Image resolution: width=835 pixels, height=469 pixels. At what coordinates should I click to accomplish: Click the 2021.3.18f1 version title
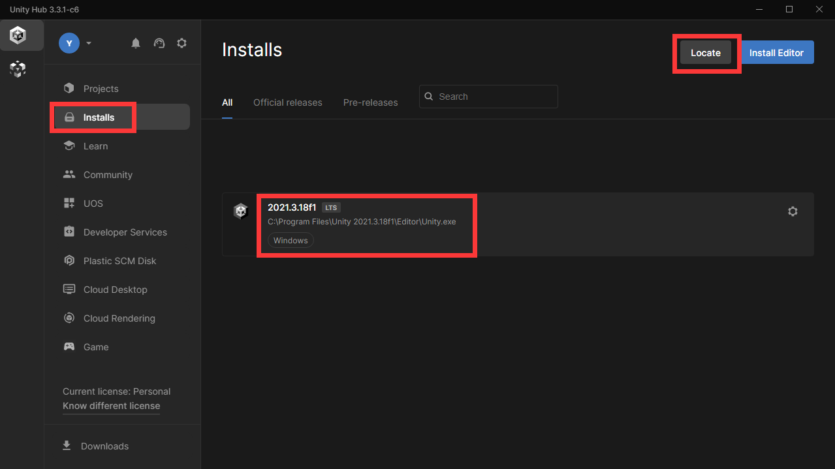point(292,207)
